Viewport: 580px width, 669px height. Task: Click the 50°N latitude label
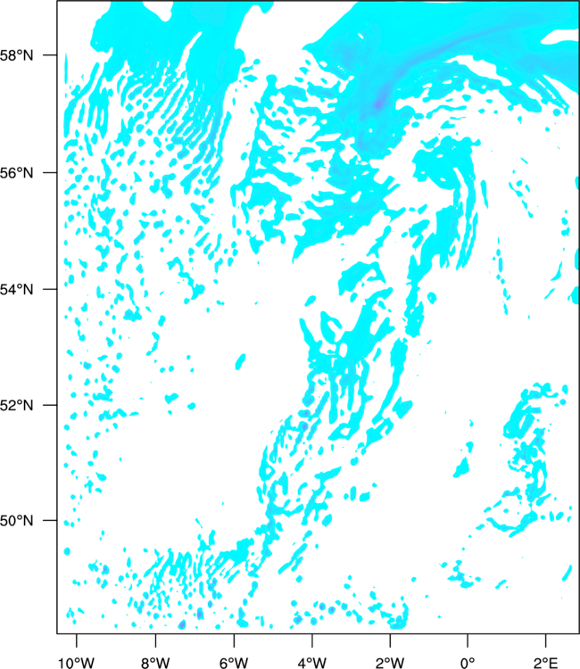point(17,521)
